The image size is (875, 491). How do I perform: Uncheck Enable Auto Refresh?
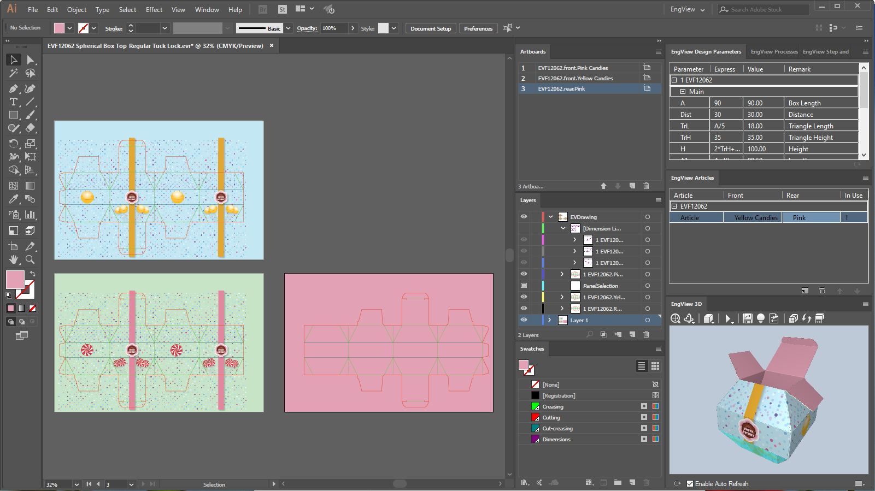690,483
